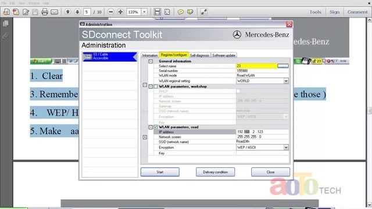The image size is (372, 209).
Task: Open the Help menu
Action: click(x=45, y=3)
